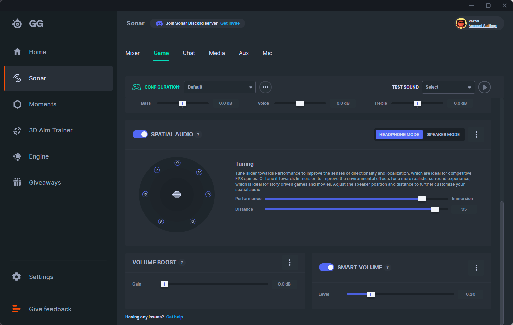Click the Voice 0.0 dB value field
Image resolution: width=513 pixels, height=325 pixels.
click(343, 103)
